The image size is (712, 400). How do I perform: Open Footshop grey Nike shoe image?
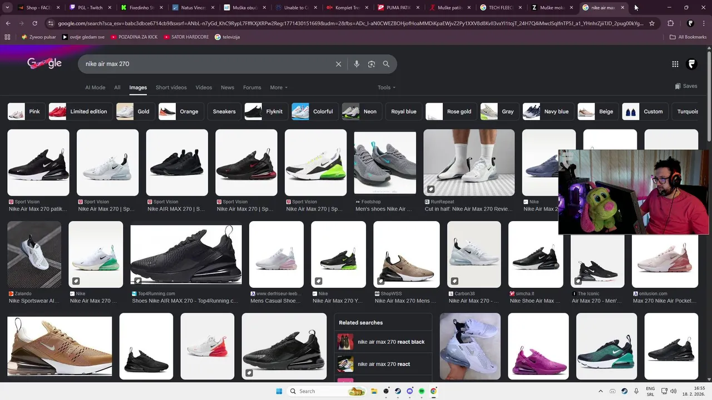[385, 162]
